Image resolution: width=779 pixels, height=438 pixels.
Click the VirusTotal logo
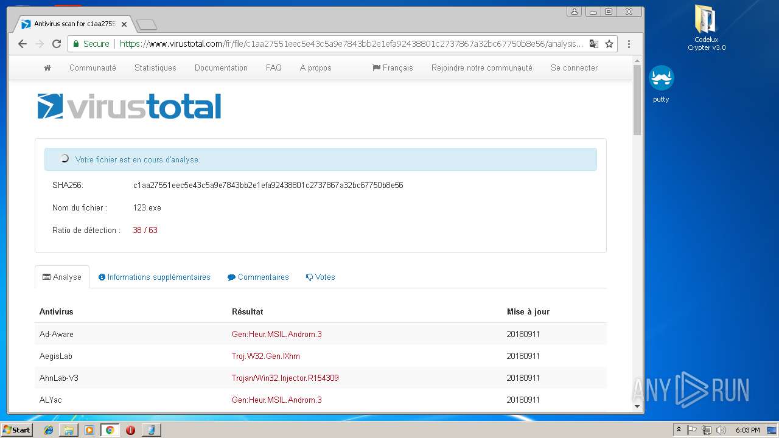click(129, 106)
